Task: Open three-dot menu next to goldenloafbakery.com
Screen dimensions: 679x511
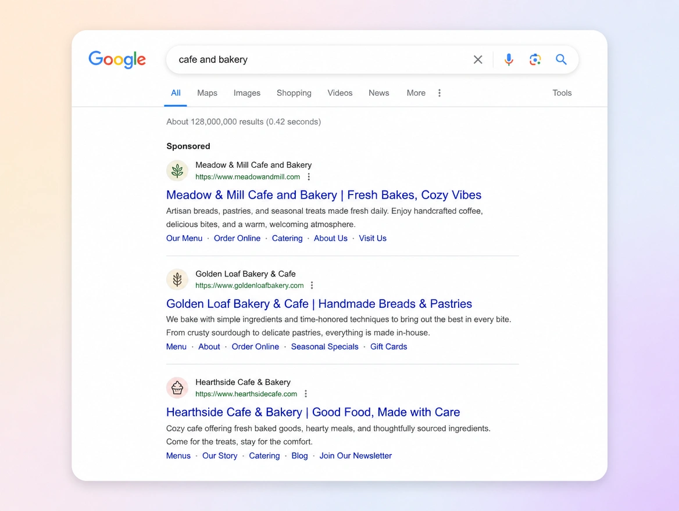Action: 312,285
